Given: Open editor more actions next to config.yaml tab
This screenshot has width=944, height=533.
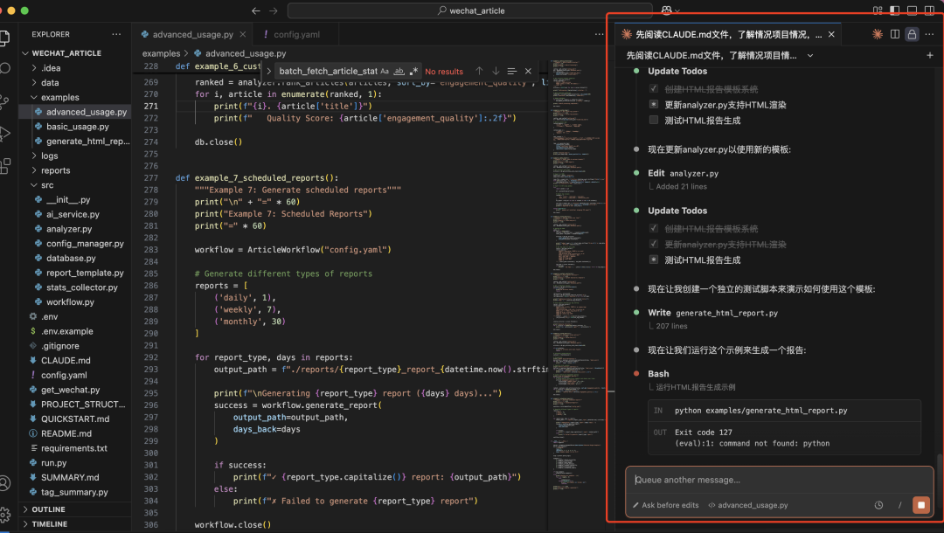Looking at the screenshot, I should (x=599, y=34).
